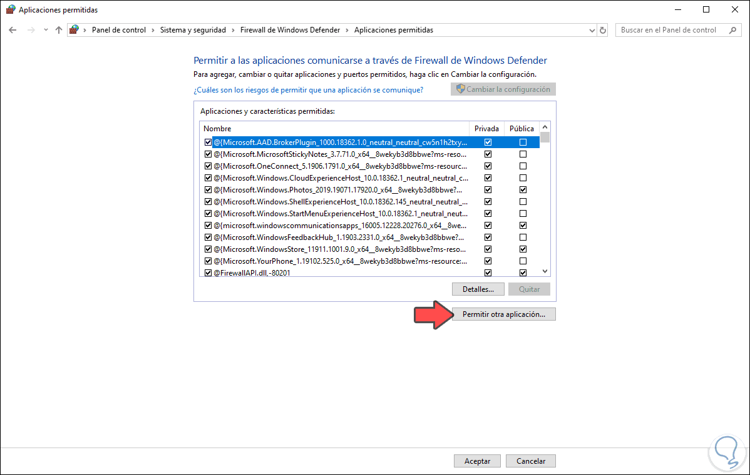Uncheck the @FirewallAPI.dll entry
The width and height of the screenshot is (750, 475).
pos(208,272)
